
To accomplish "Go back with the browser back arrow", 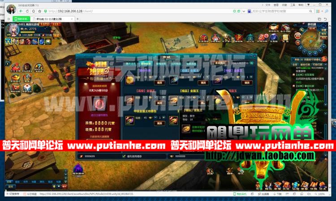I will 21,11.
